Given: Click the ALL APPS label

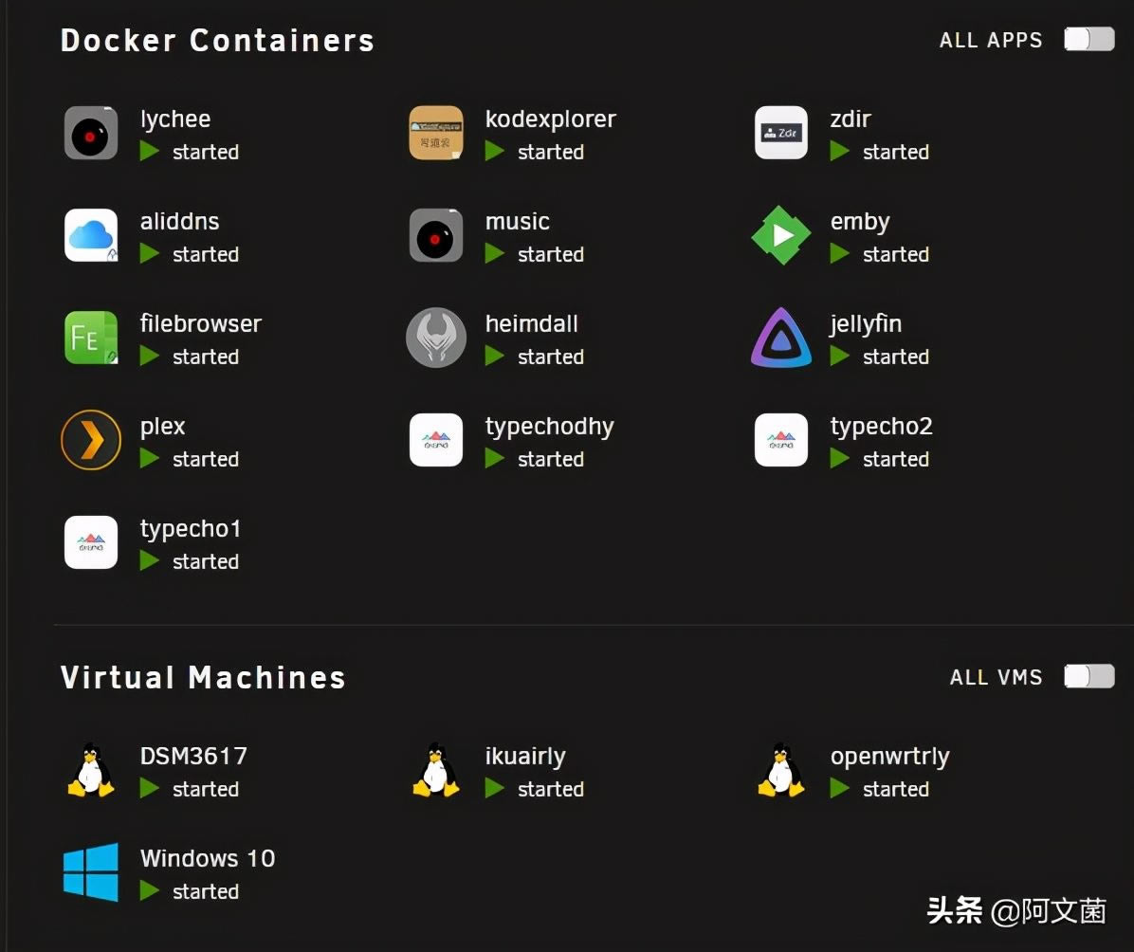Looking at the screenshot, I should (991, 40).
